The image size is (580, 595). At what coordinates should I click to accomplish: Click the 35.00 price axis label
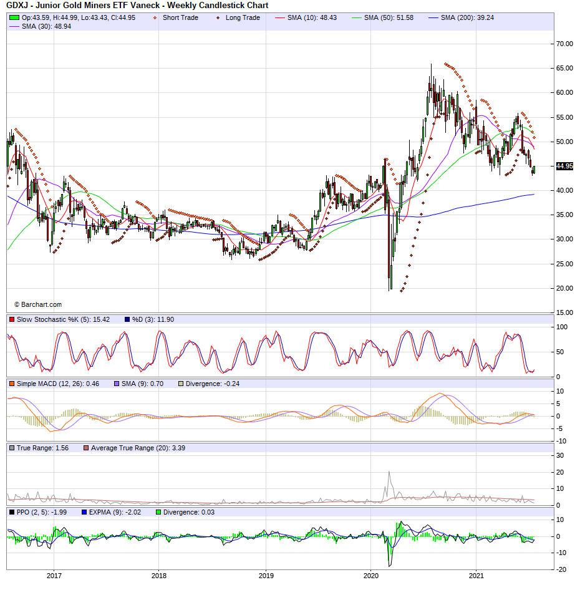pos(564,215)
